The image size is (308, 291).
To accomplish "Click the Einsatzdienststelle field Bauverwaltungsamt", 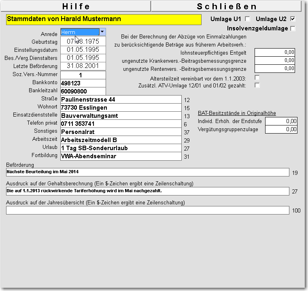I will [x=121, y=115].
